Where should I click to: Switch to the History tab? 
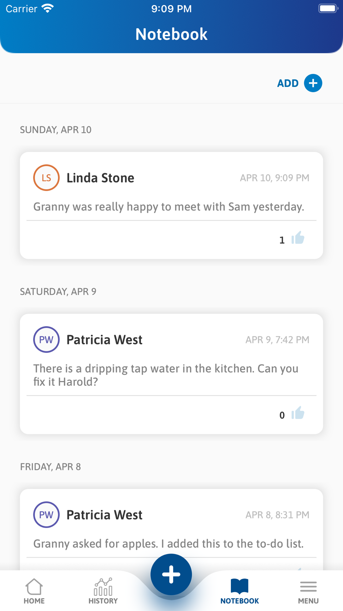[103, 591]
